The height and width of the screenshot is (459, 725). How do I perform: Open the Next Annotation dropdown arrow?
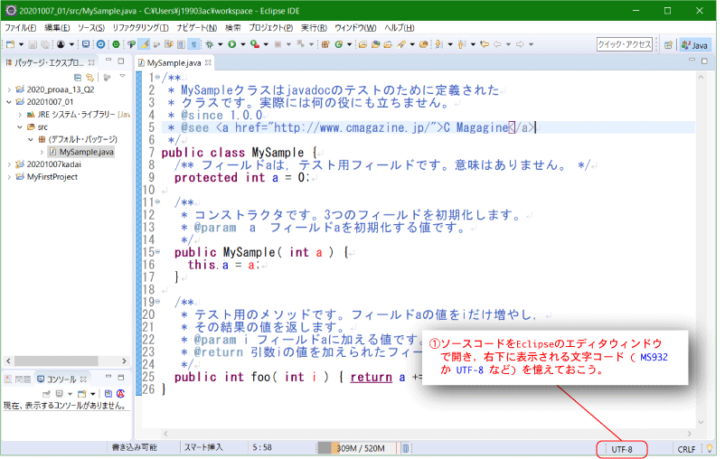(450, 44)
